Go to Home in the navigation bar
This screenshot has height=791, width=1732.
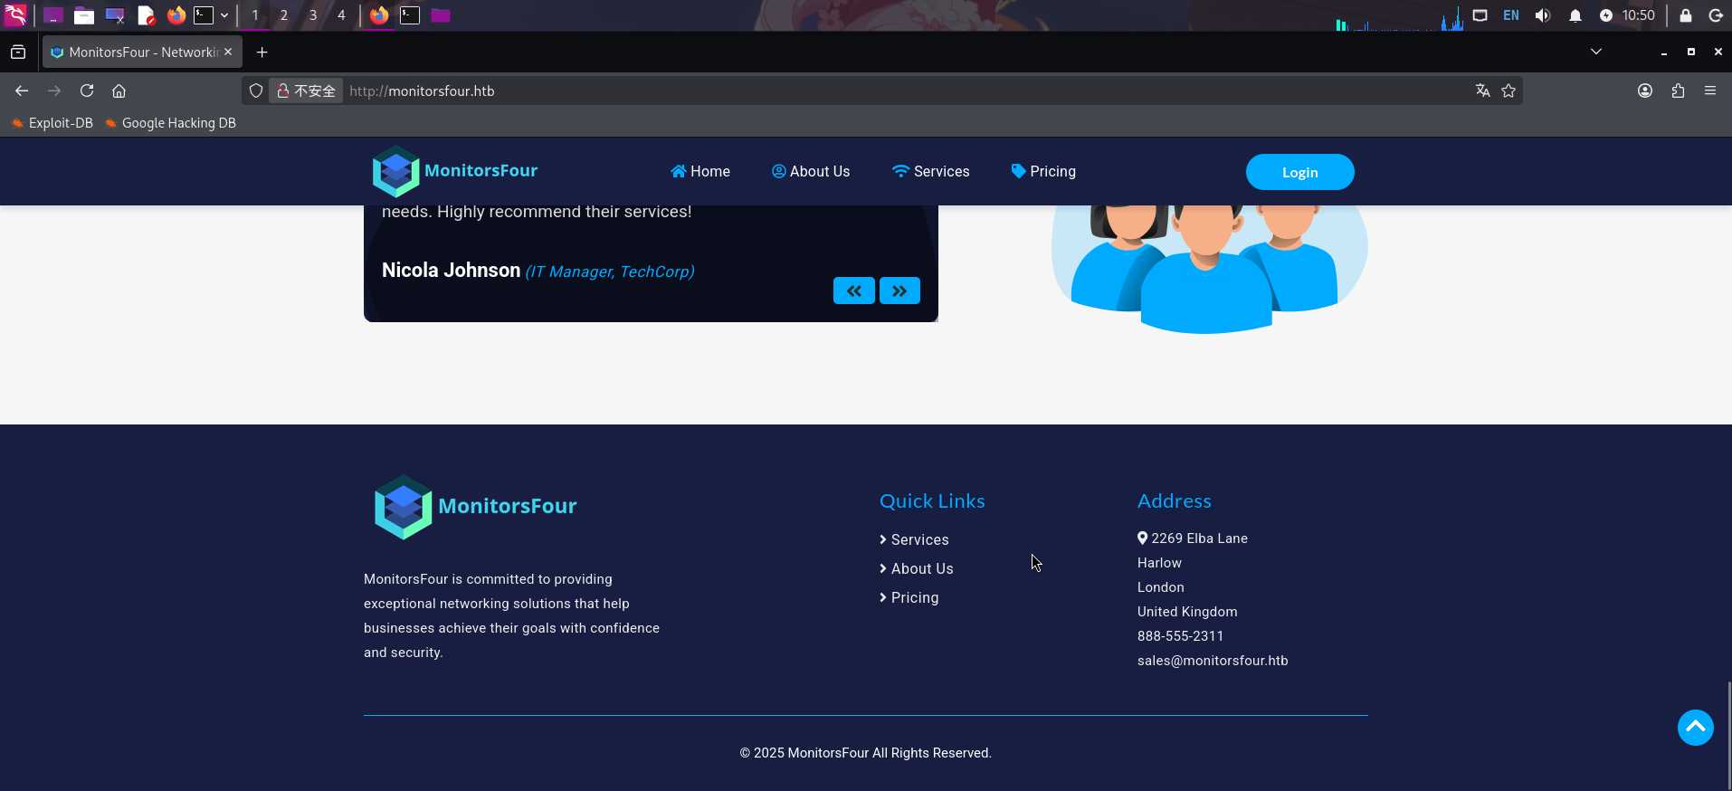tap(700, 171)
